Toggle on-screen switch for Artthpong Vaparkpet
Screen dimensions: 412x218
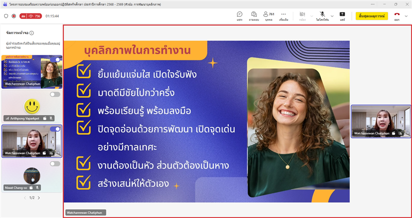pos(55,94)
